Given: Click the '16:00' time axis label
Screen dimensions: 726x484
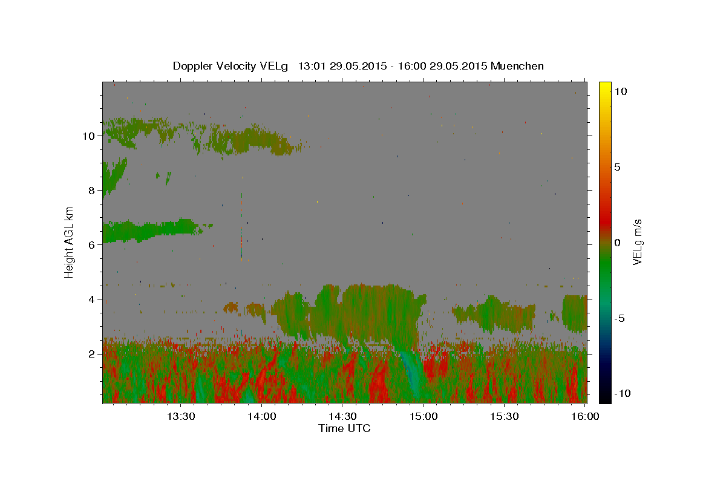Looking at the screenshot, I should click(x=585, y=416).
